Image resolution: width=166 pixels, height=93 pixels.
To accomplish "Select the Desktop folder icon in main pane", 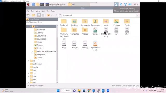I will [74, 22].
